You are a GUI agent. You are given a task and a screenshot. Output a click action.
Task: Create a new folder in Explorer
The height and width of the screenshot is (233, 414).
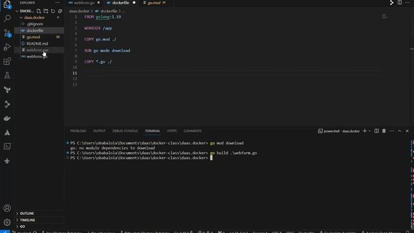point(46,11)
